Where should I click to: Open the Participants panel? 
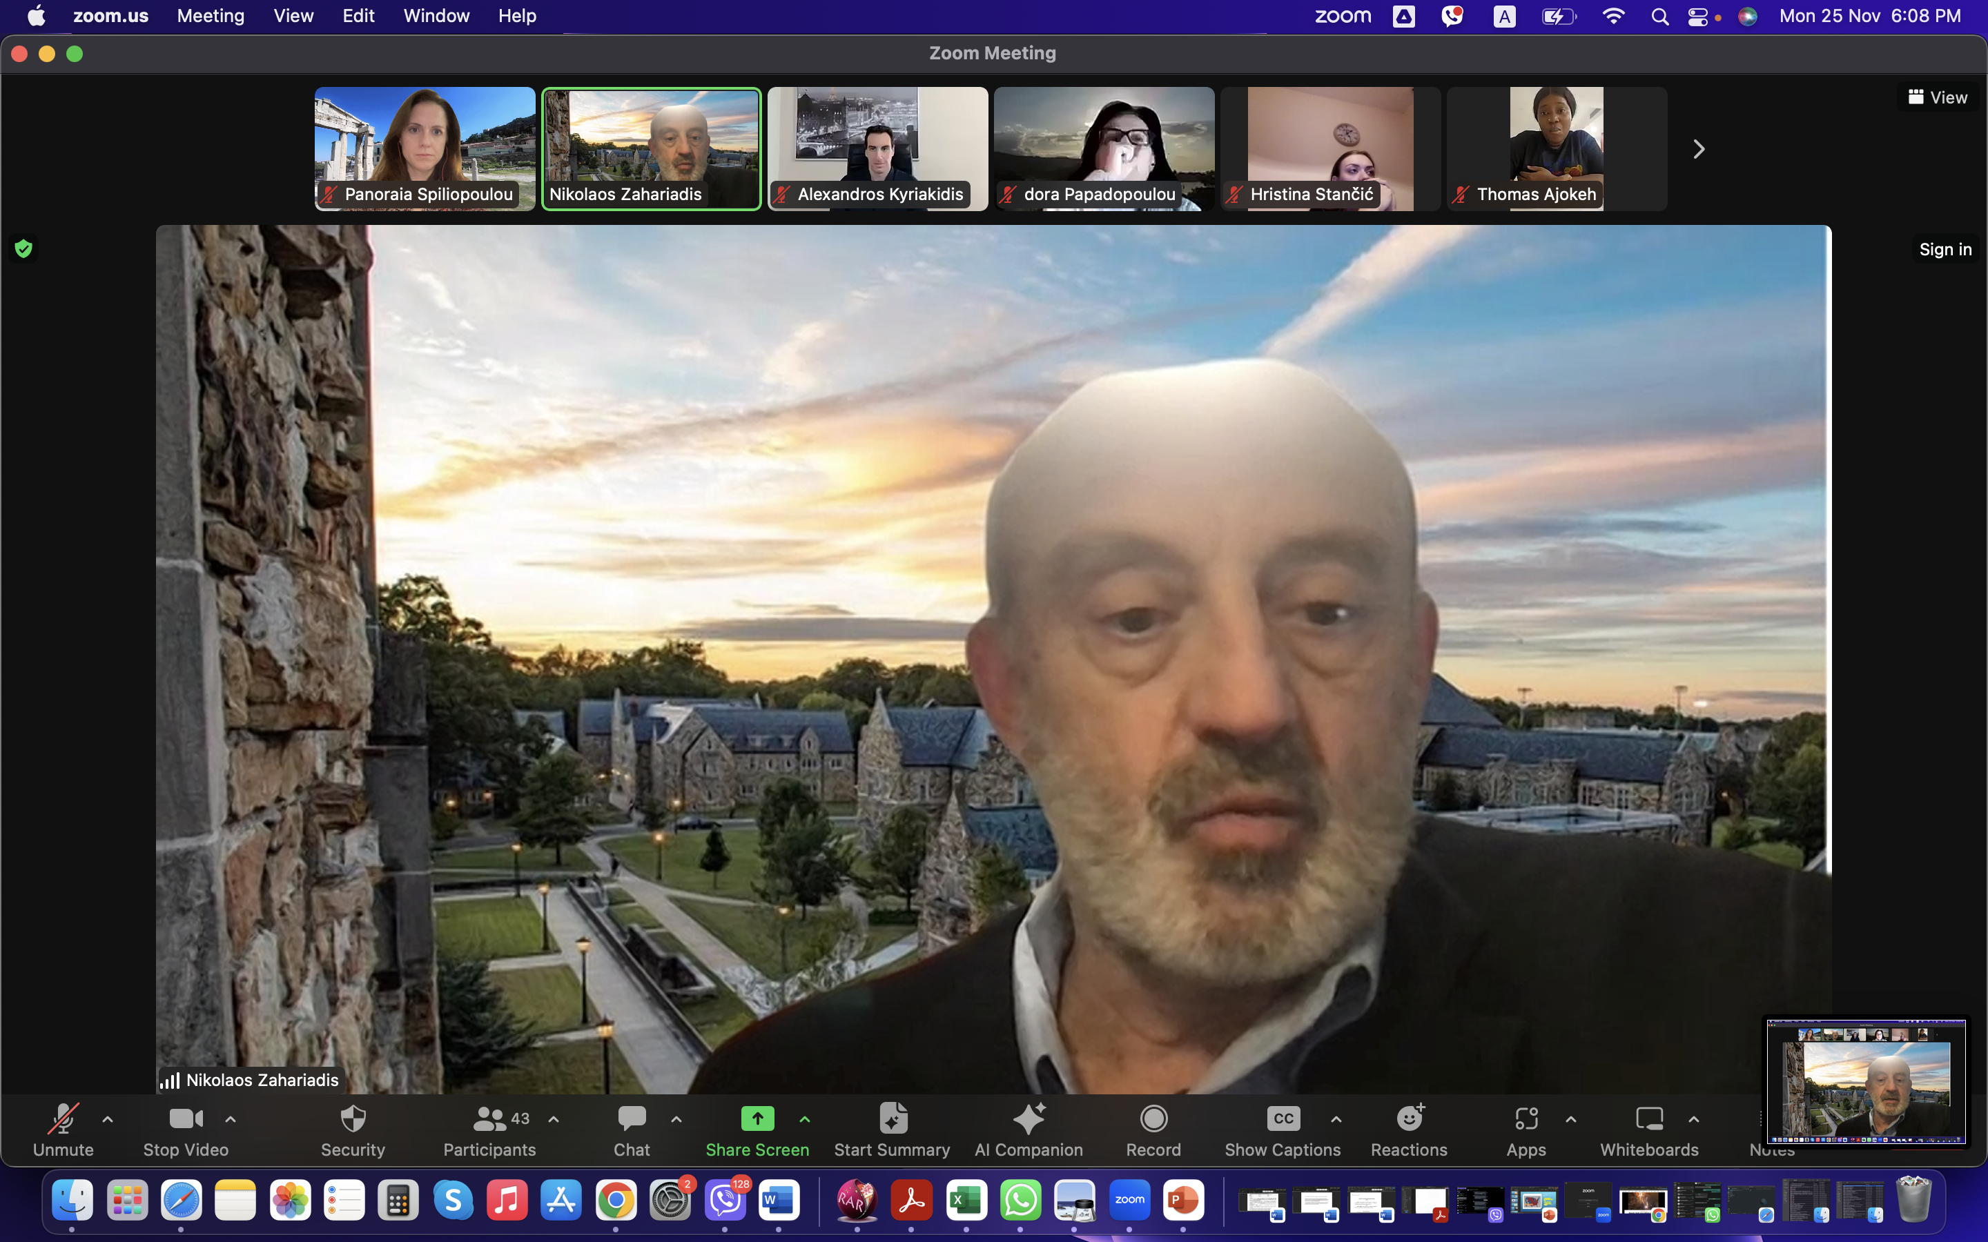point(489,1130)
